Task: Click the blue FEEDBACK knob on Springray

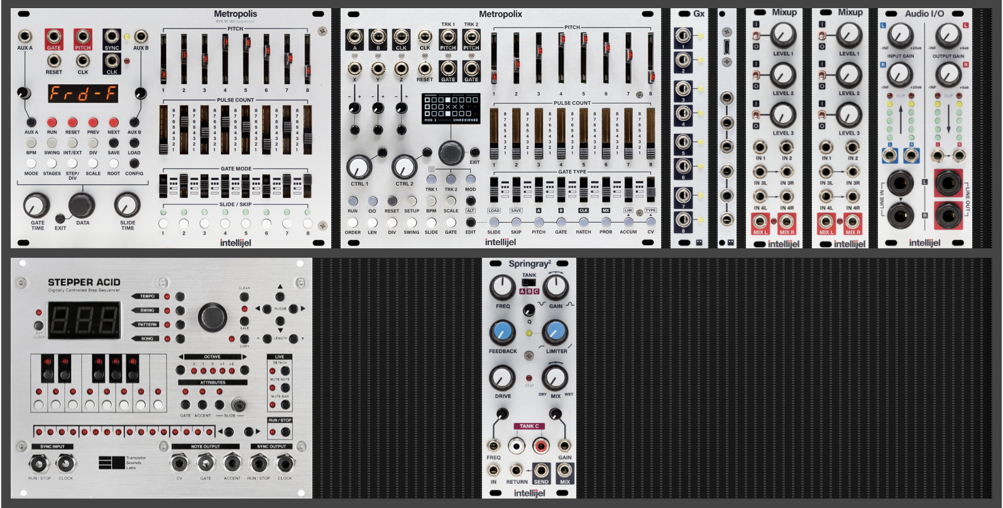Action: click(x=502, y=333)
